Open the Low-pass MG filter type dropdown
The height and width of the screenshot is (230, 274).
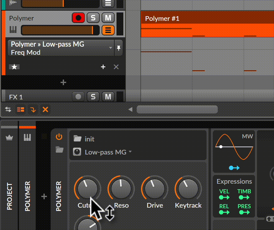(108, 152)
